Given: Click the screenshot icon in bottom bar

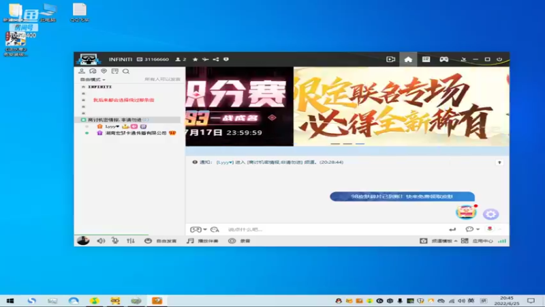Looking at the screenshot, I should coord(423,241).
